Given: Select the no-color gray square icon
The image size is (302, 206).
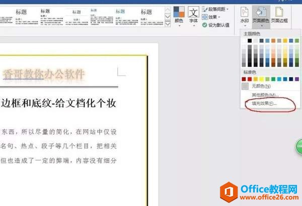Looking at the screenshot, I should click(245, 86).
